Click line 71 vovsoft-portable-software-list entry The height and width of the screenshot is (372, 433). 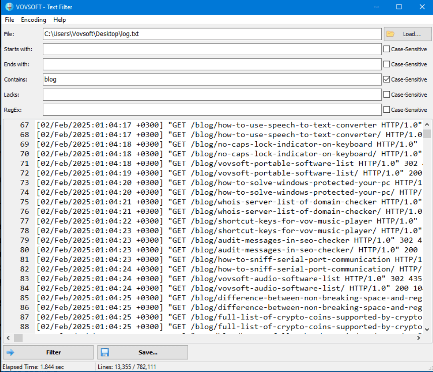[229, 164]
